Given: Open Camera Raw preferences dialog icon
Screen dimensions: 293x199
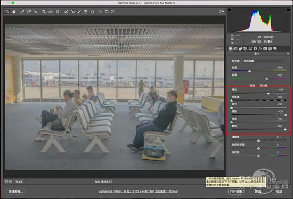Looking at the screenshot, I should [100, 12].
